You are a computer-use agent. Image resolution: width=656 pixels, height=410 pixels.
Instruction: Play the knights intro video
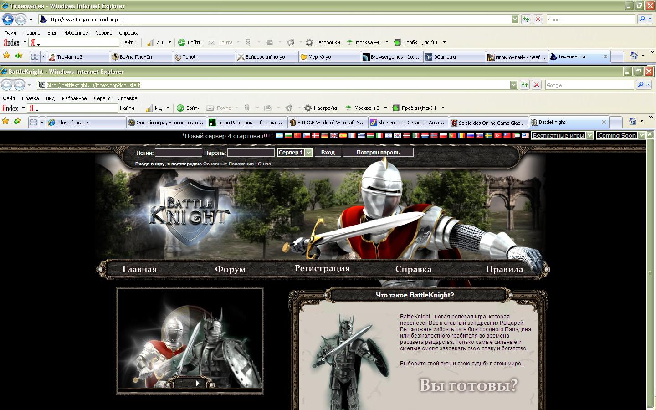(197, 383)
